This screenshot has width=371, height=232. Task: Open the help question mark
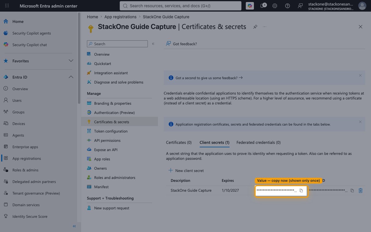point(288,6)
